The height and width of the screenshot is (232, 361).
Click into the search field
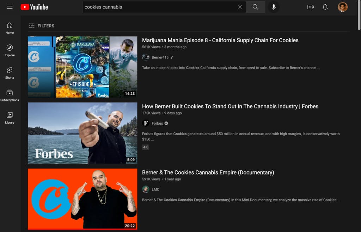pyautogui.click(x=159, y=7)
